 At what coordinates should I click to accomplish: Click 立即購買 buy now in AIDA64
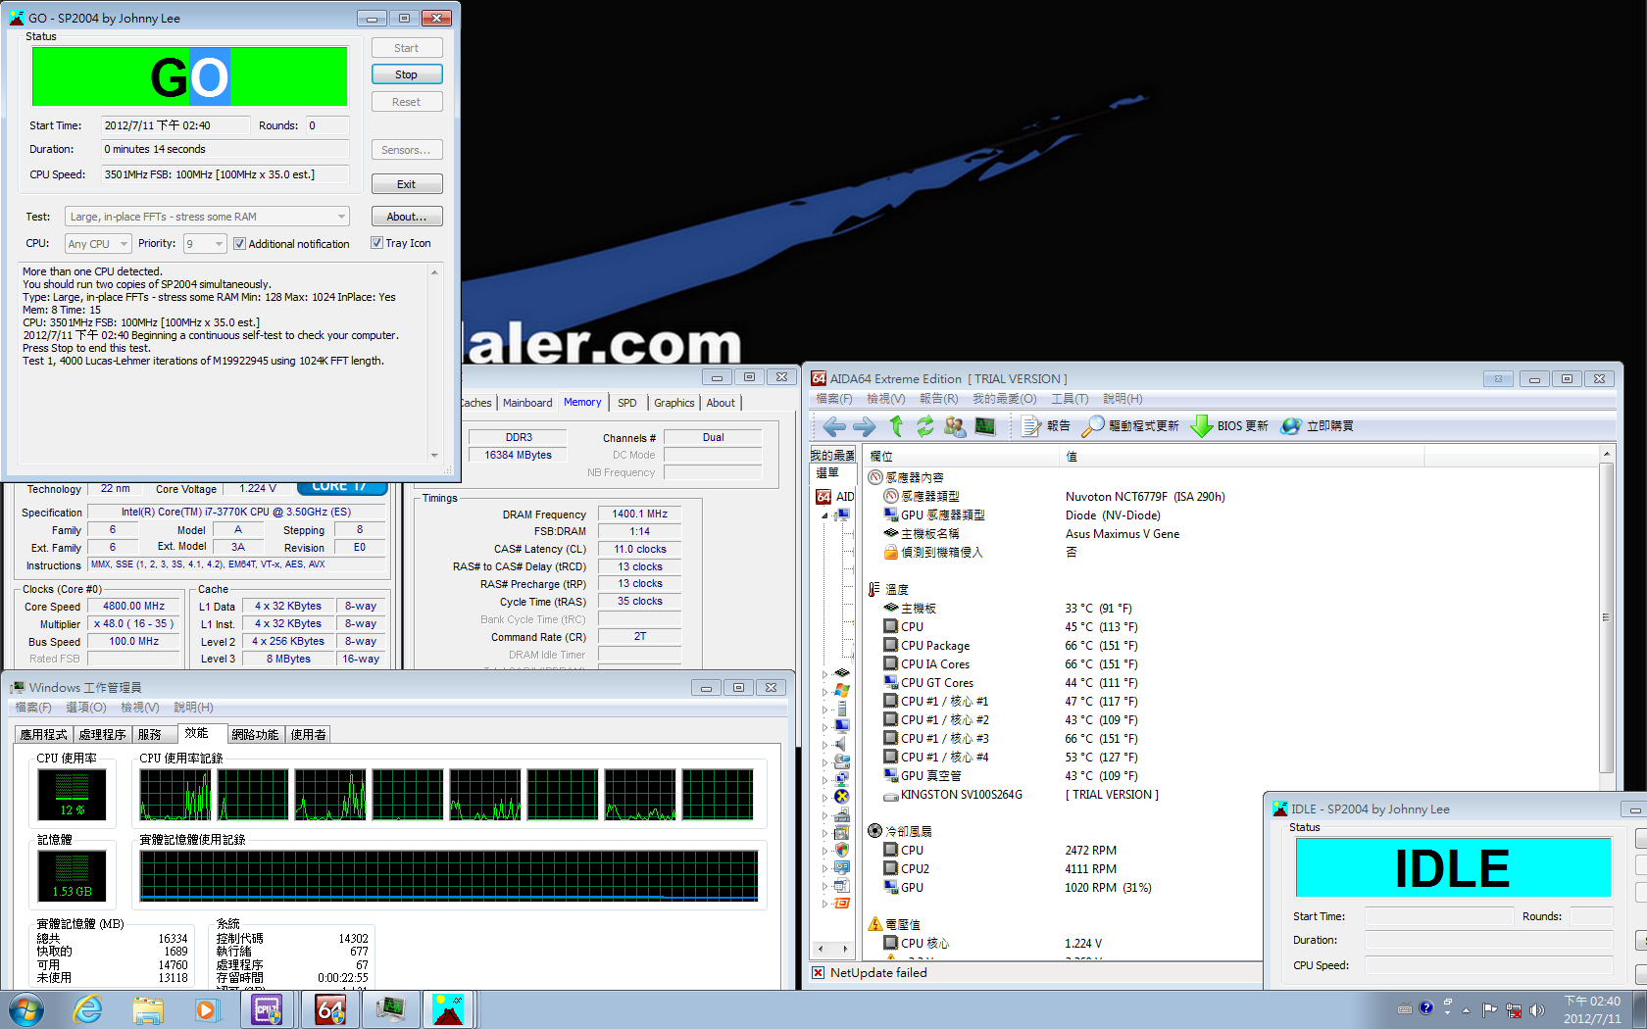tap(1318, 426)
